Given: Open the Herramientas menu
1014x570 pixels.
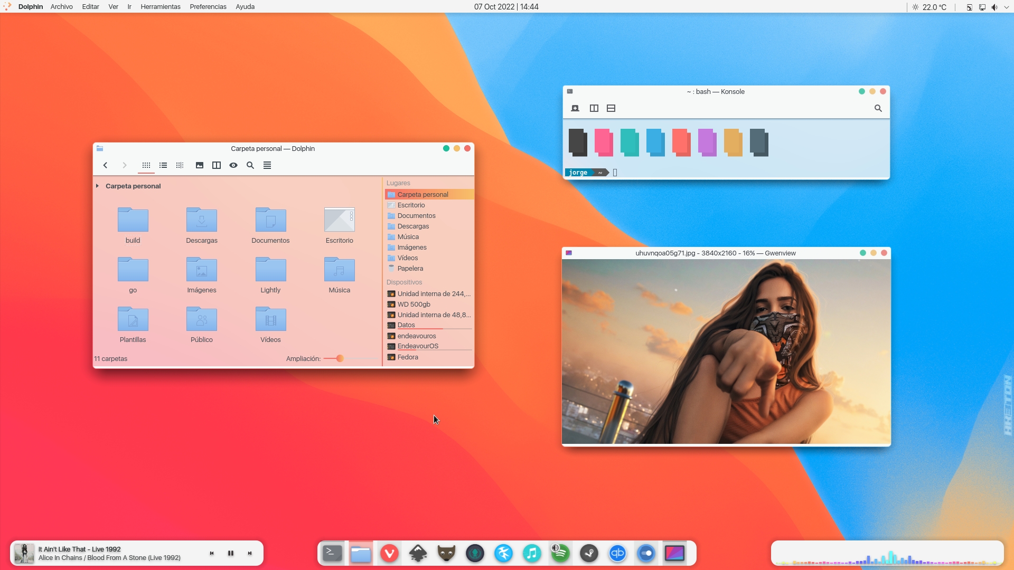Looking at the screenshot, I should [161, 6].
